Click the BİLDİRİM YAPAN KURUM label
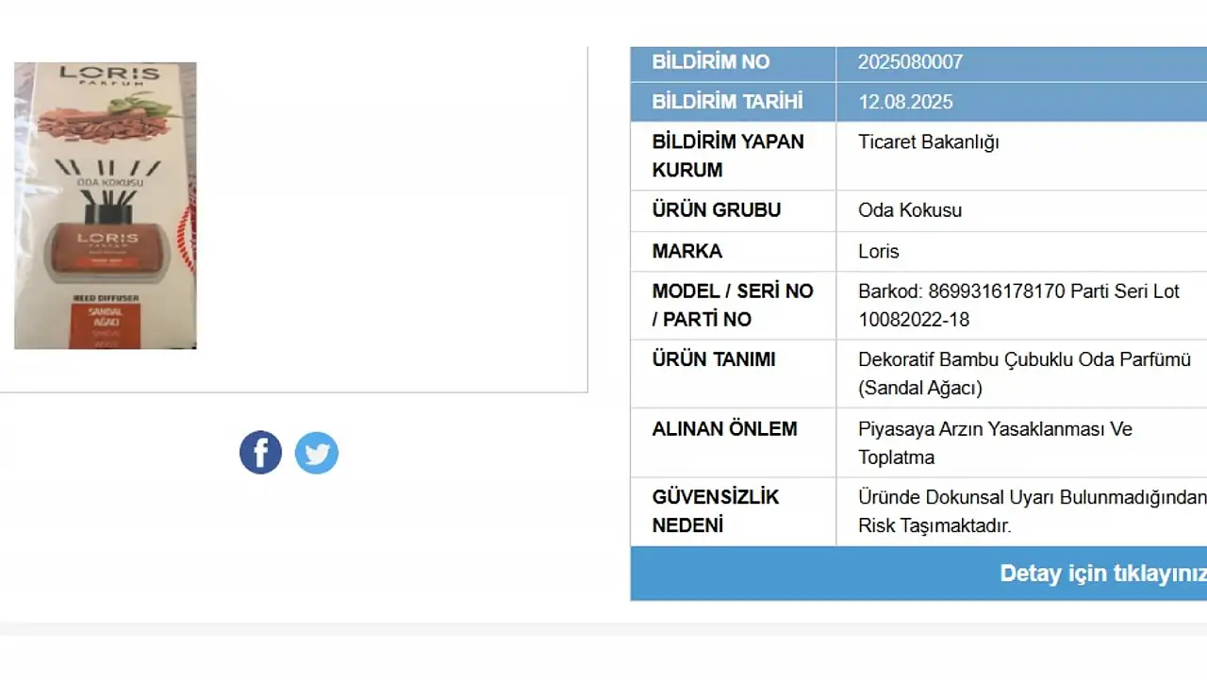 727,156
